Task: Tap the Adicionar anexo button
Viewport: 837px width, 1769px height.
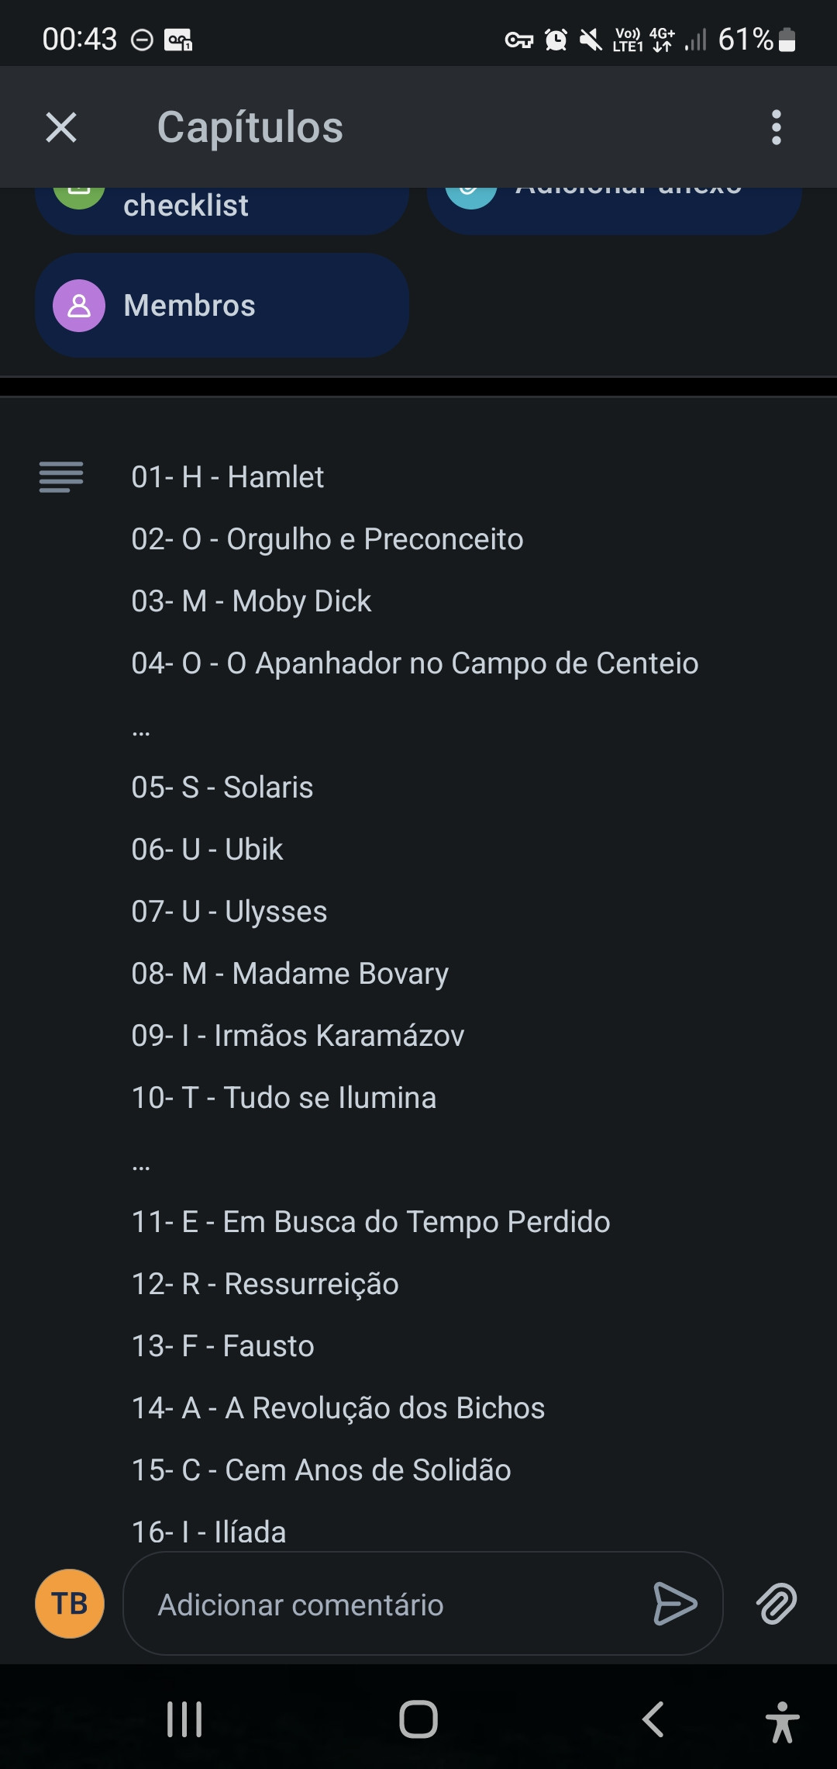Action: [x=614, y=208]
